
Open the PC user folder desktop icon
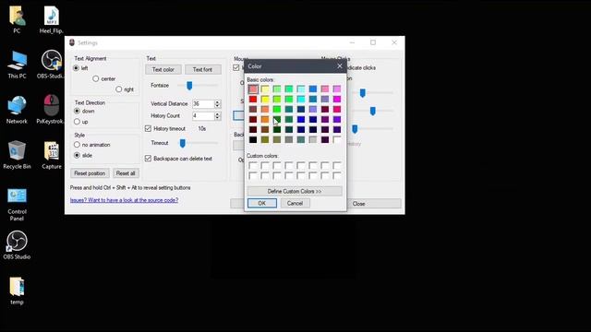point(17,19)
